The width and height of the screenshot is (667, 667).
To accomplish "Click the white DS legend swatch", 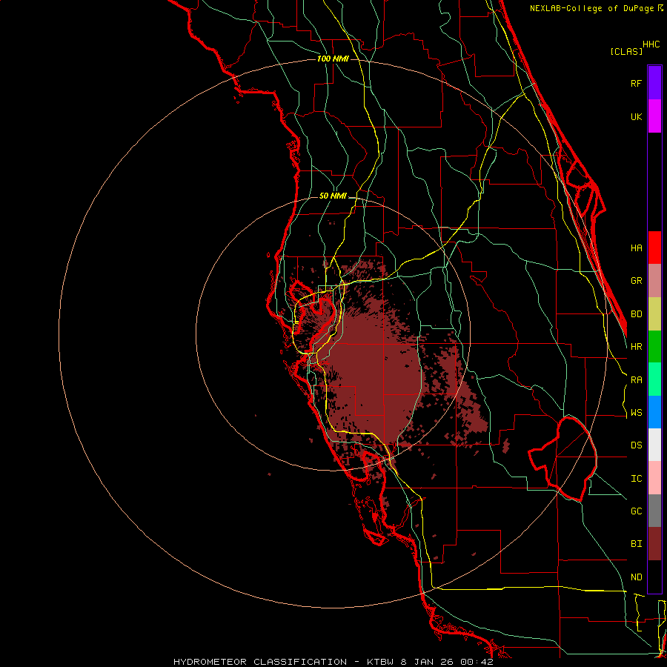I will coord(654,445).
